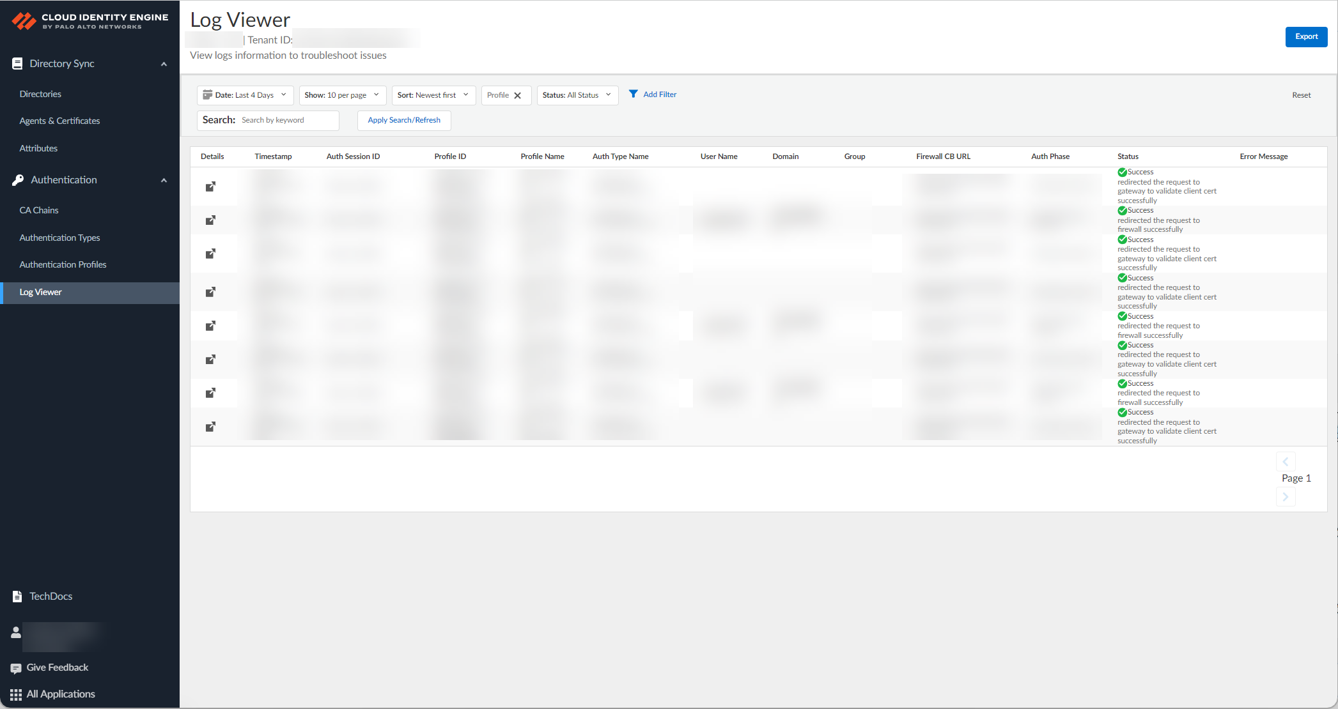Click the Export button
Screen dimensions: 1338x709
pos(1306,36)
